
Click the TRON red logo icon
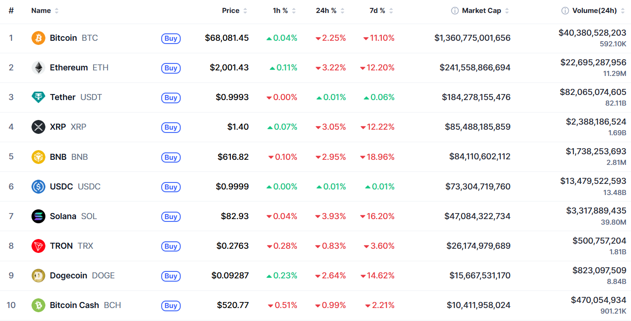point(38,246)
